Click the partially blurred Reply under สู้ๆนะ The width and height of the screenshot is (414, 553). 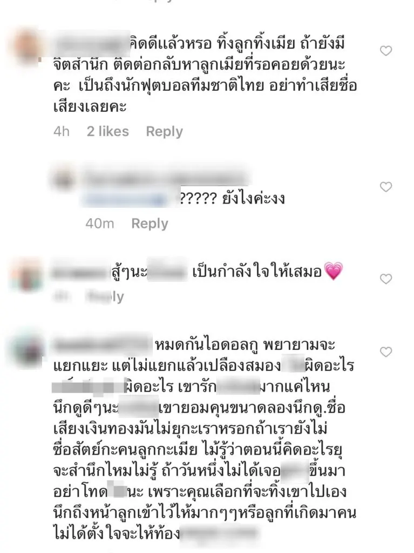point(105,296)
